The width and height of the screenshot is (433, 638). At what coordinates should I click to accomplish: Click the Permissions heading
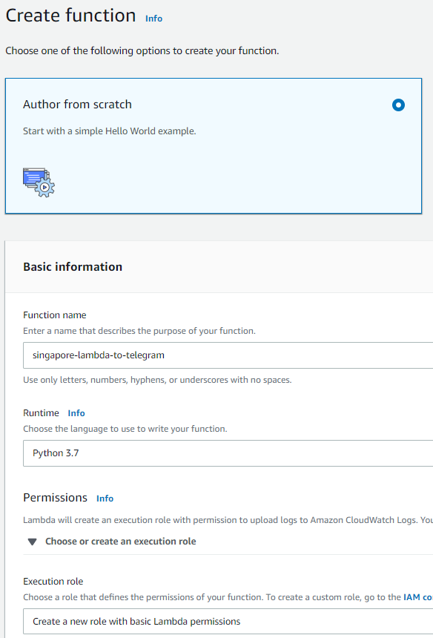tap(56, 498)
